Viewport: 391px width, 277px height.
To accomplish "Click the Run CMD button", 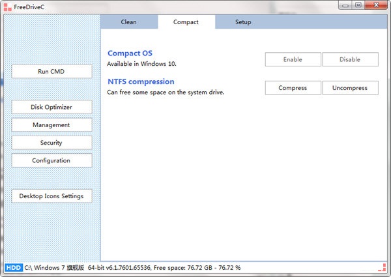I will click(x=51, y=72).
